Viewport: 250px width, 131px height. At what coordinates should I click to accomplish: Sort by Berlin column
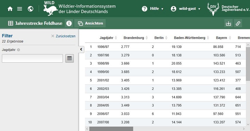161,38
